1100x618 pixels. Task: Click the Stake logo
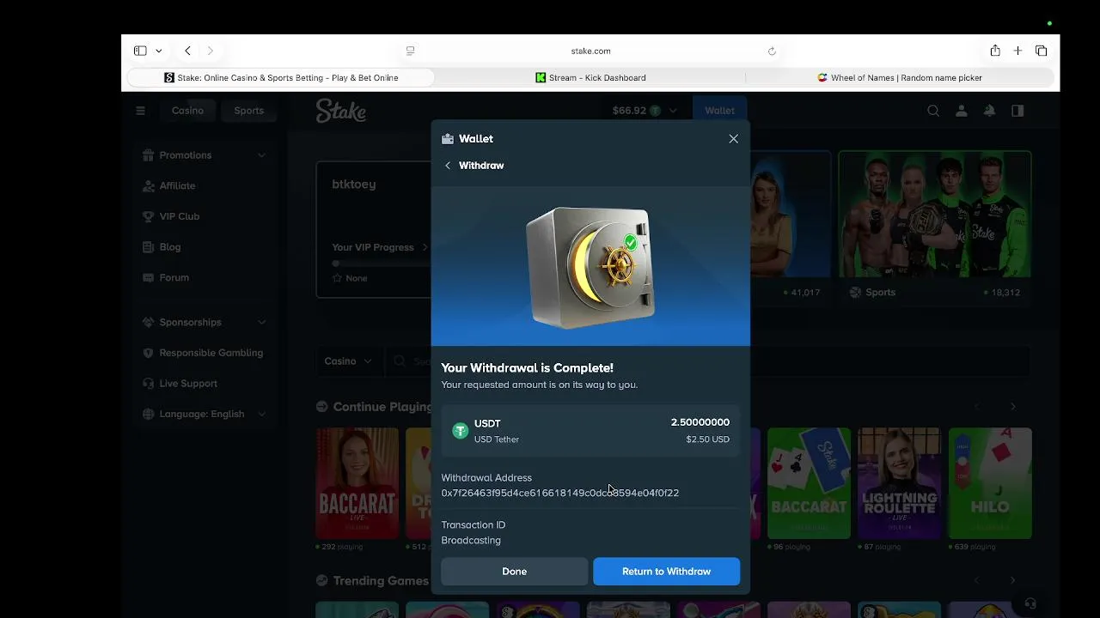340,111
